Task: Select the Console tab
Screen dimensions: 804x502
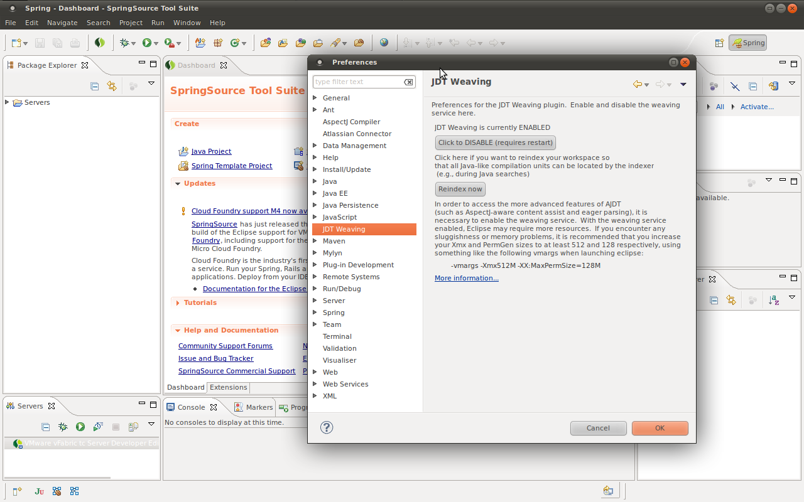Action: [x=191, y=407]
